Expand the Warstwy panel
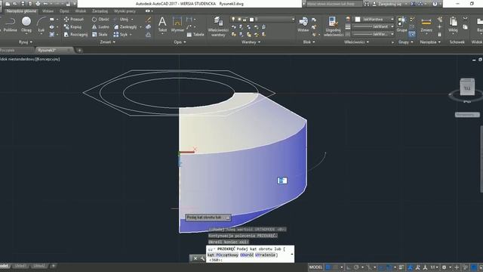Viewport: 483px width, 272px height. [x=251, y=42]
